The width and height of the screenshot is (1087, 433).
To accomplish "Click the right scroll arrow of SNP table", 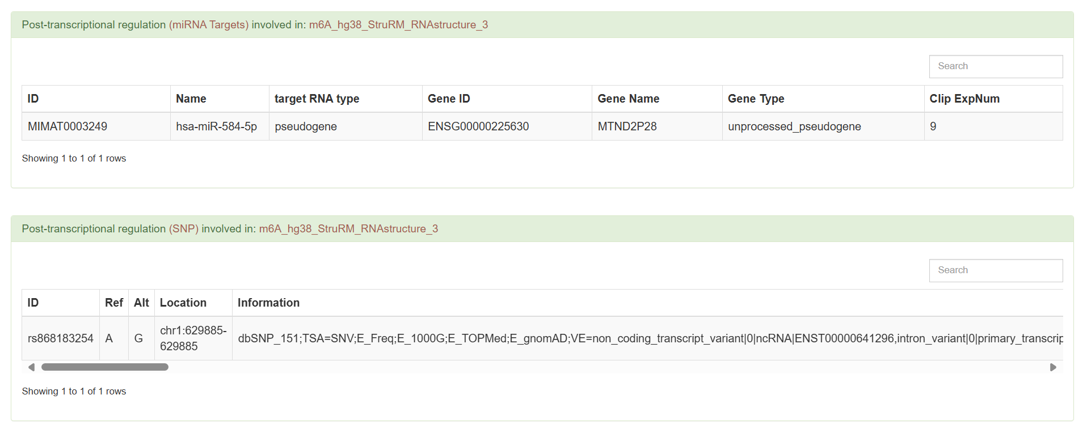I will 1053,367.
